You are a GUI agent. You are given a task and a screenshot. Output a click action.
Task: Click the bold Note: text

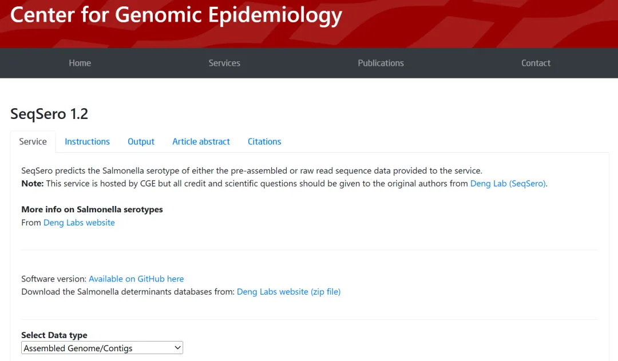(32, 184)
